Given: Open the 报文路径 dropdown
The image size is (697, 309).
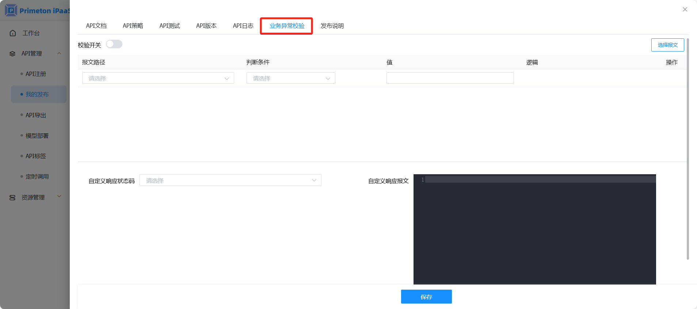Looking at the screenshot, I should click(158, 78).
